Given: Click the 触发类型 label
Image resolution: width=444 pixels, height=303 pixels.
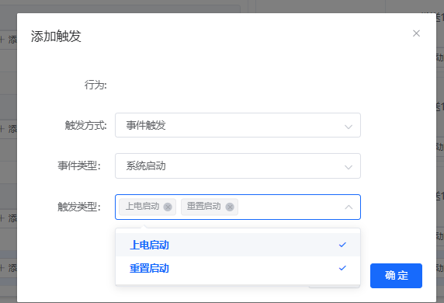Looking at the screenshot, I should (x=79, y=207).
